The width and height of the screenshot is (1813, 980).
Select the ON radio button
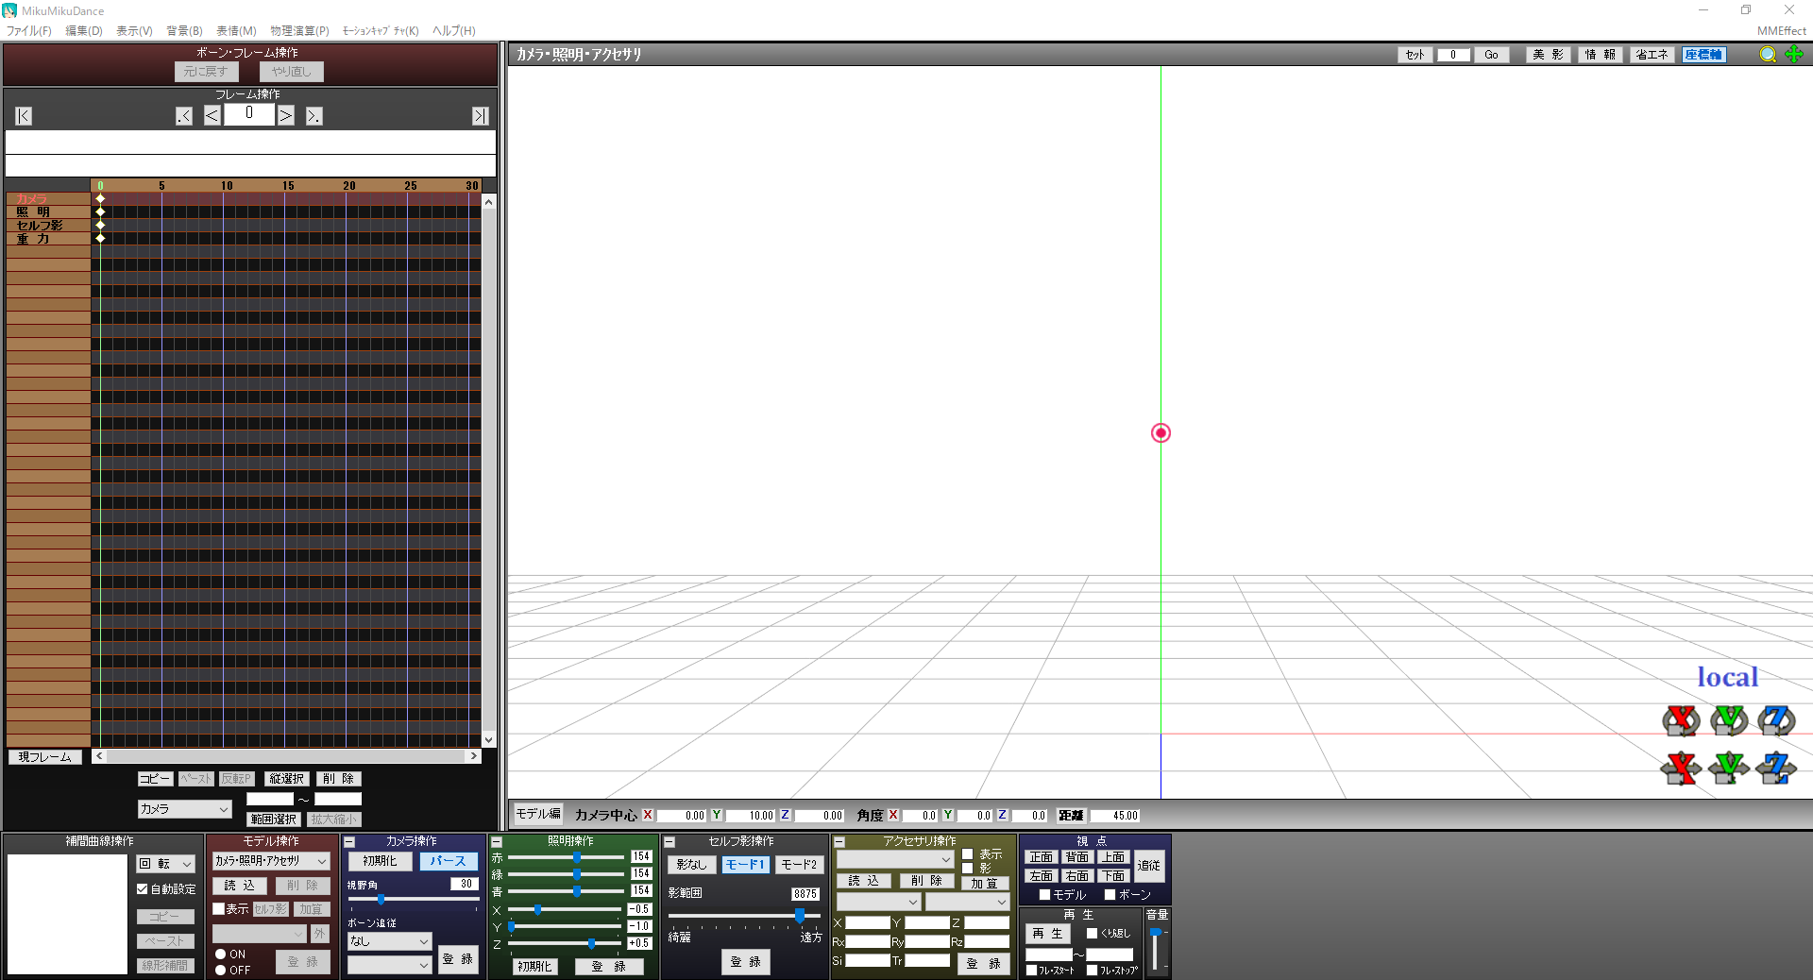tap(220, 955)
